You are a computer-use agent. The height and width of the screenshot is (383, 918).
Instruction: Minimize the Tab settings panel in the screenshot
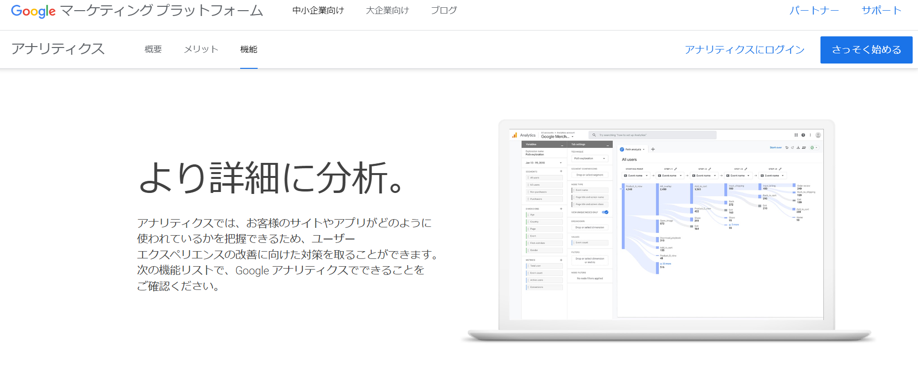[x=607, y=145]
